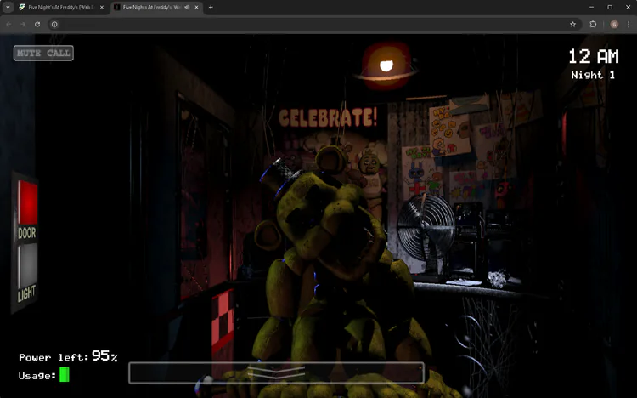The height and width of the screenshot is (398, 637).
Task: Open a new browser tab
Action: [211, 8]
